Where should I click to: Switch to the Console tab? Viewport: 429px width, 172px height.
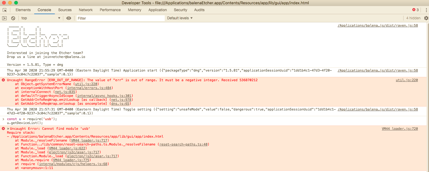[44, 10]
